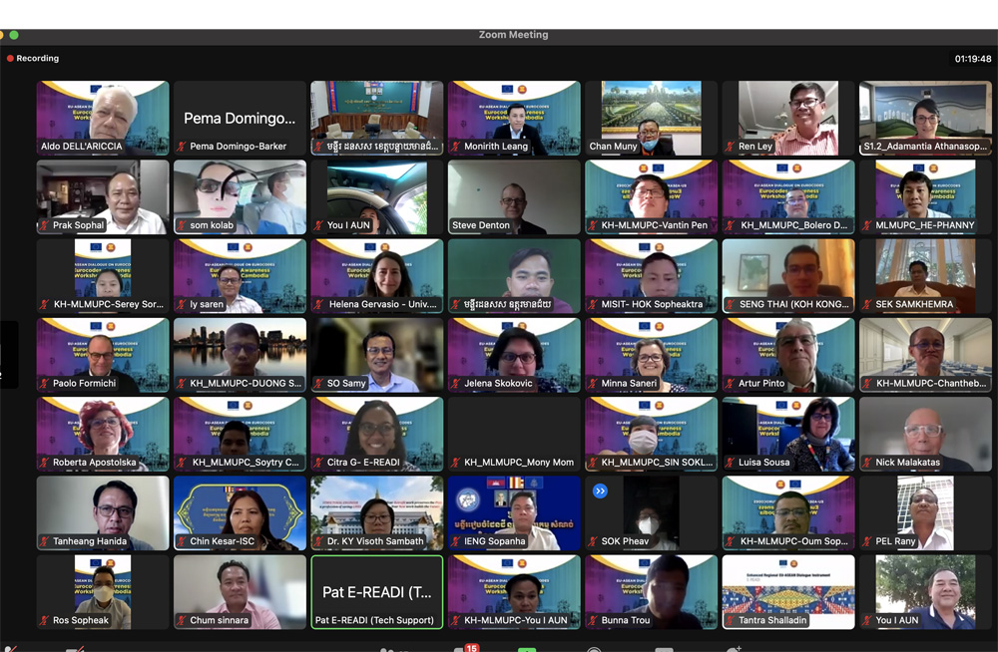Select Chin Kesar-ISC video tile
Image resolution: width=998 pixels, height=652 pixels.
coord(240,512)
